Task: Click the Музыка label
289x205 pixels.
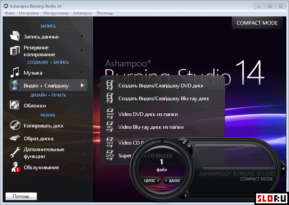Action: 33,73
